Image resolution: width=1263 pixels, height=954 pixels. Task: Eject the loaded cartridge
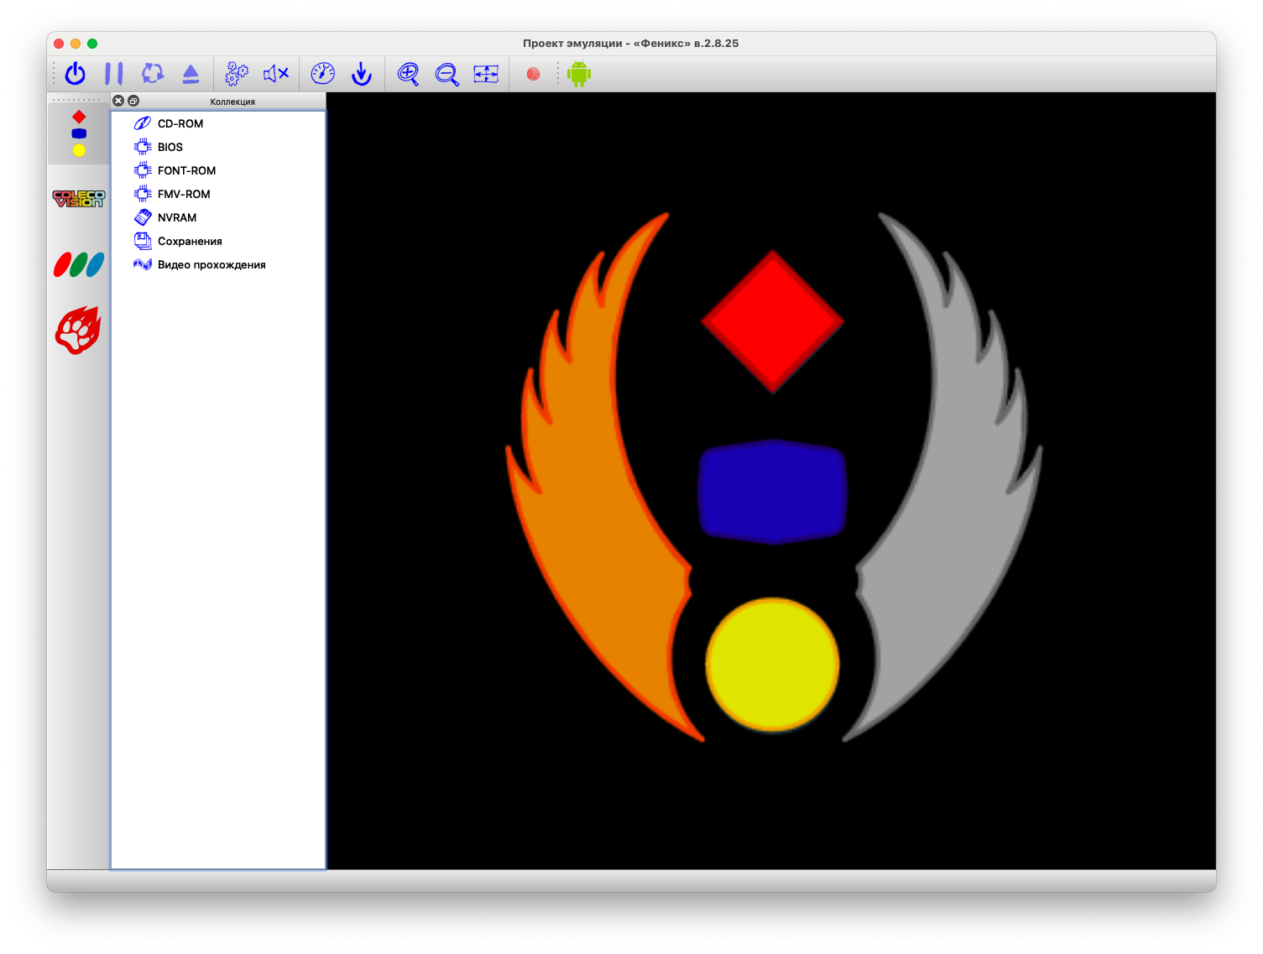coord(190,74)
